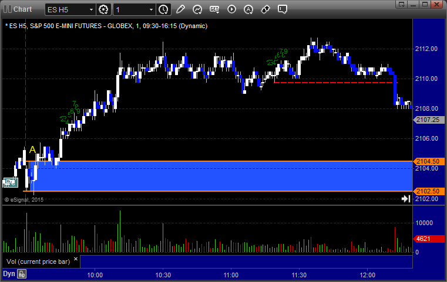Click the 10:30 time axis label
447x282 pixels.
[163, 275]
